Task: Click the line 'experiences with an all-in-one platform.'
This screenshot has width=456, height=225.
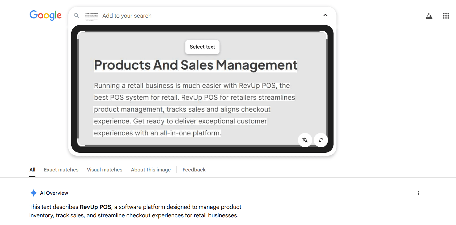Action: [x=157, y=133]
